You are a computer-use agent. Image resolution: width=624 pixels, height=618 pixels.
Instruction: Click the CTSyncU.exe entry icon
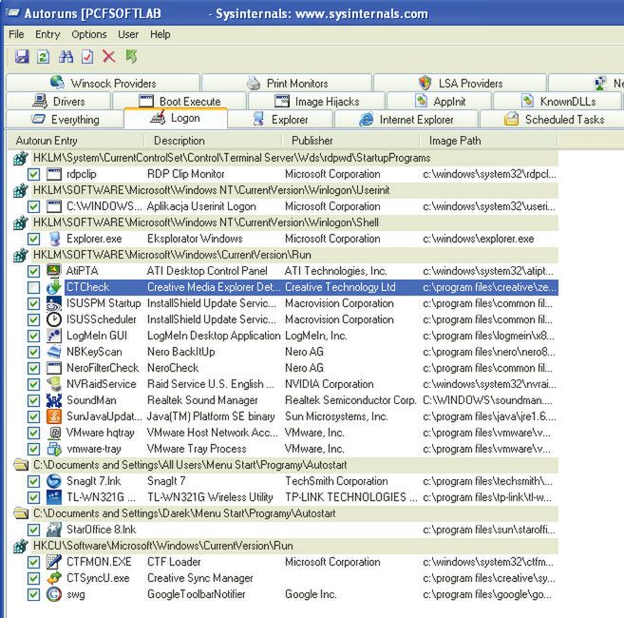pyautogui.click(x=54, y=578)
